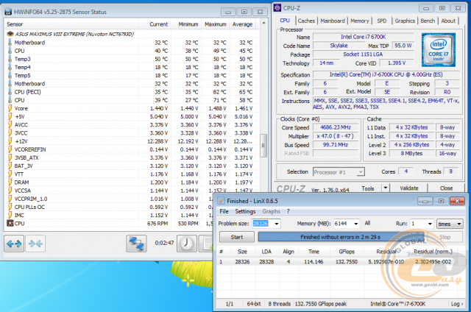Click the LinX title bar checkmark icon
The image size is (471, 312).
click(221, 201)
